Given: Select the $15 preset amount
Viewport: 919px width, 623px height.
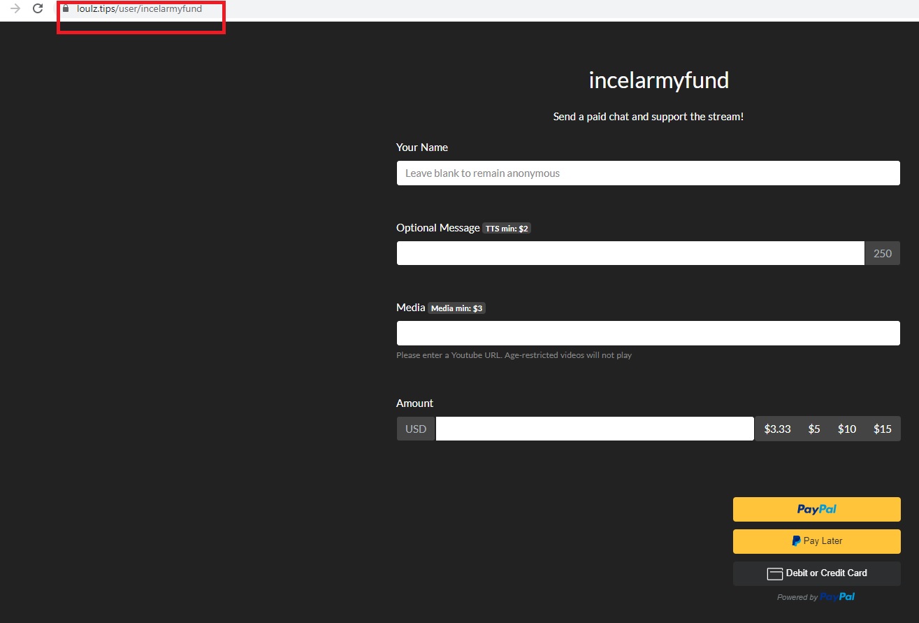Looking at the screenshot, I should pos(883,429).
